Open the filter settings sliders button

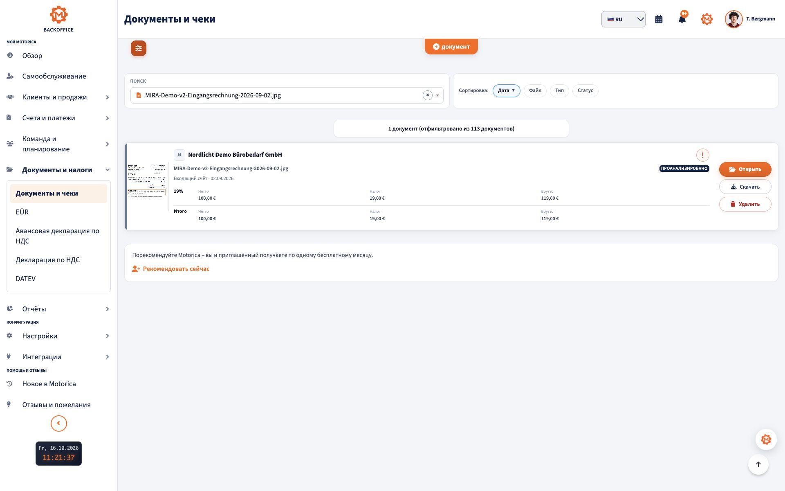pos(139,48)
